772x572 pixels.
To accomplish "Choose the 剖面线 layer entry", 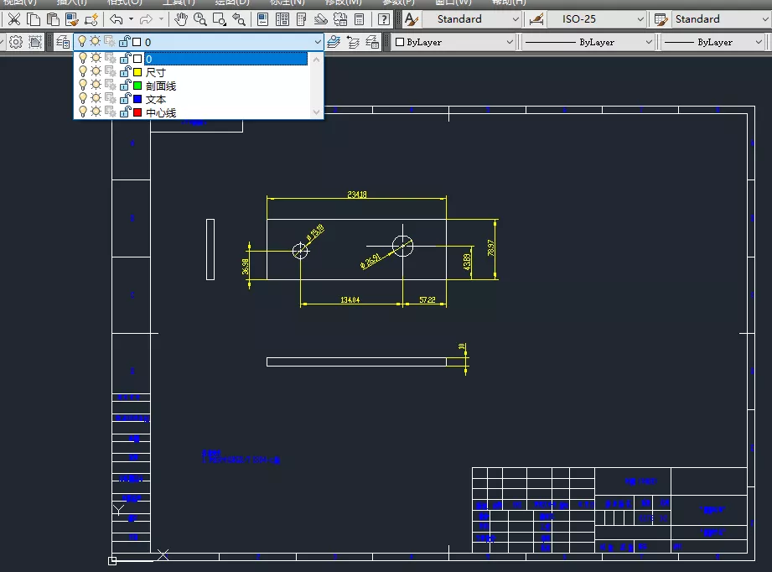I will coord(160,86).
